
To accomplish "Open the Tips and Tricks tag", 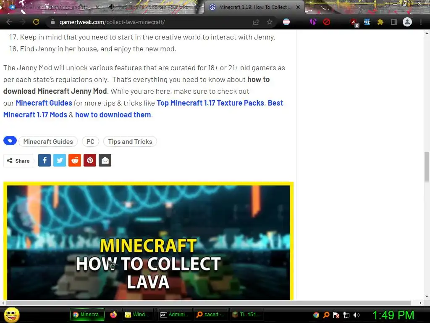I will (x=130, y=141).
